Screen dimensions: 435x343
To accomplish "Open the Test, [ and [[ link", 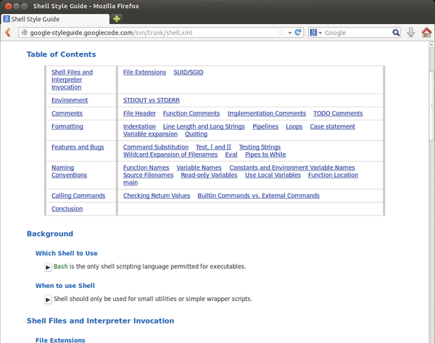I will click(x=213, y=146).
